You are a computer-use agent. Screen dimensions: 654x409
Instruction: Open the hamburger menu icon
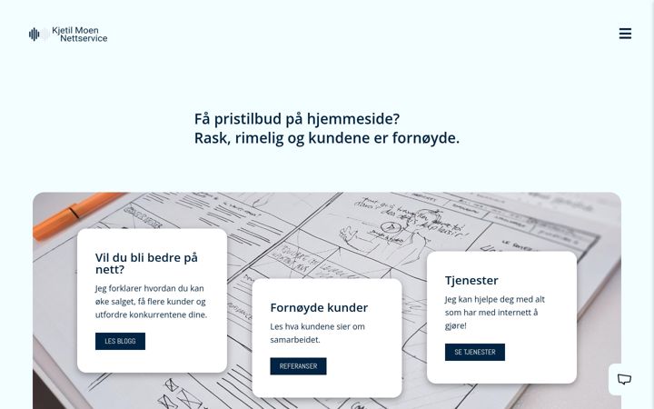(625, 34)
